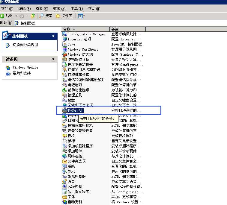
Task: Select the 键盘 icon
Action: point(64,100)
